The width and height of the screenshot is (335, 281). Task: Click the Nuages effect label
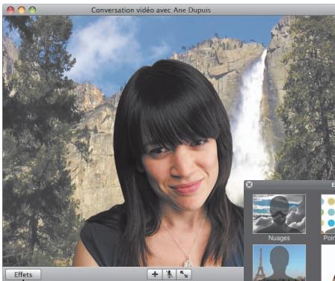tap(279, 238)
